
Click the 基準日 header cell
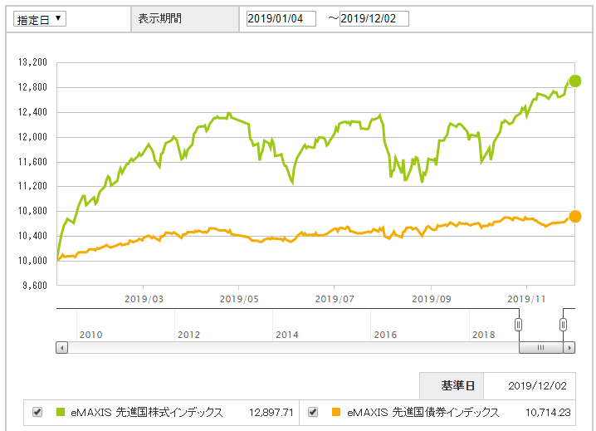pyautogui.click(x=452, y=385)
